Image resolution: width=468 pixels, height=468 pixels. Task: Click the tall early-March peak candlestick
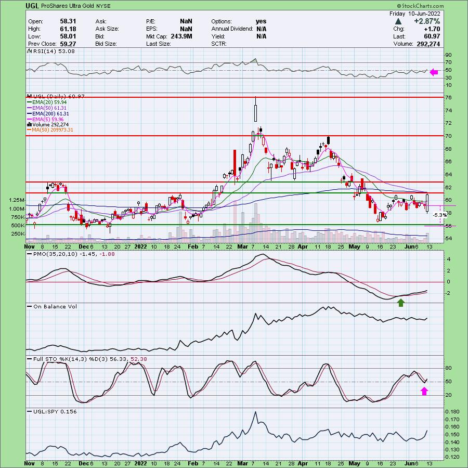(x=255, y=109)
